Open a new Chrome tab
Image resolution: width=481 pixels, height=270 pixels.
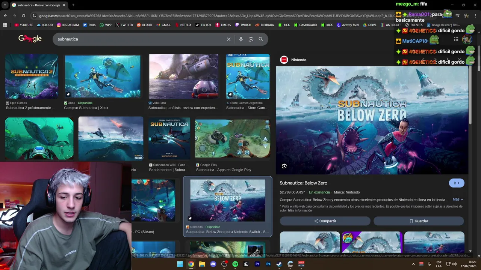[73, 5]
